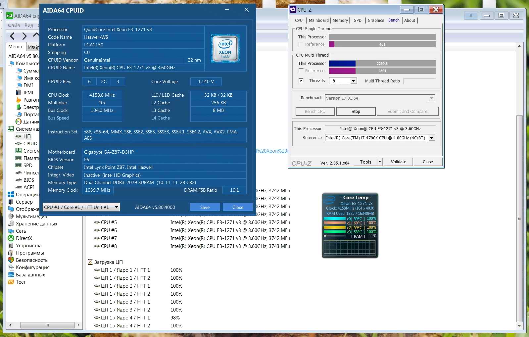Click the Безопасность shield icon
The image size is (529, 337).
point(11,260)
